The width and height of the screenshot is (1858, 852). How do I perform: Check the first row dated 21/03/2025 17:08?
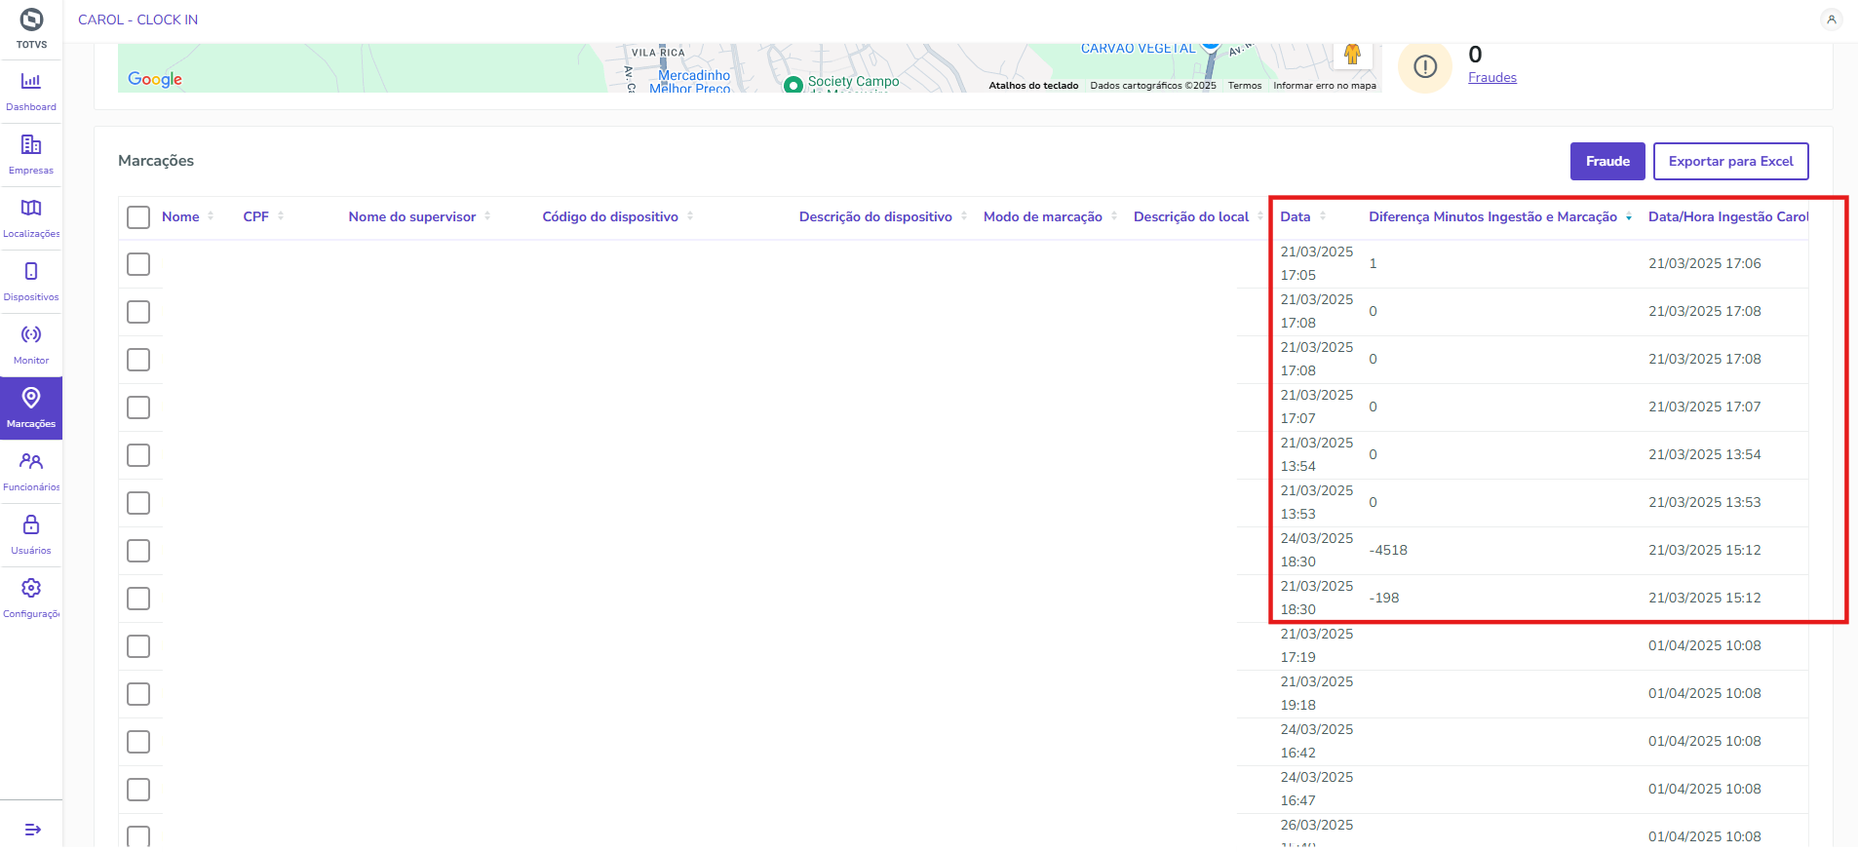(x=138, y=312)
